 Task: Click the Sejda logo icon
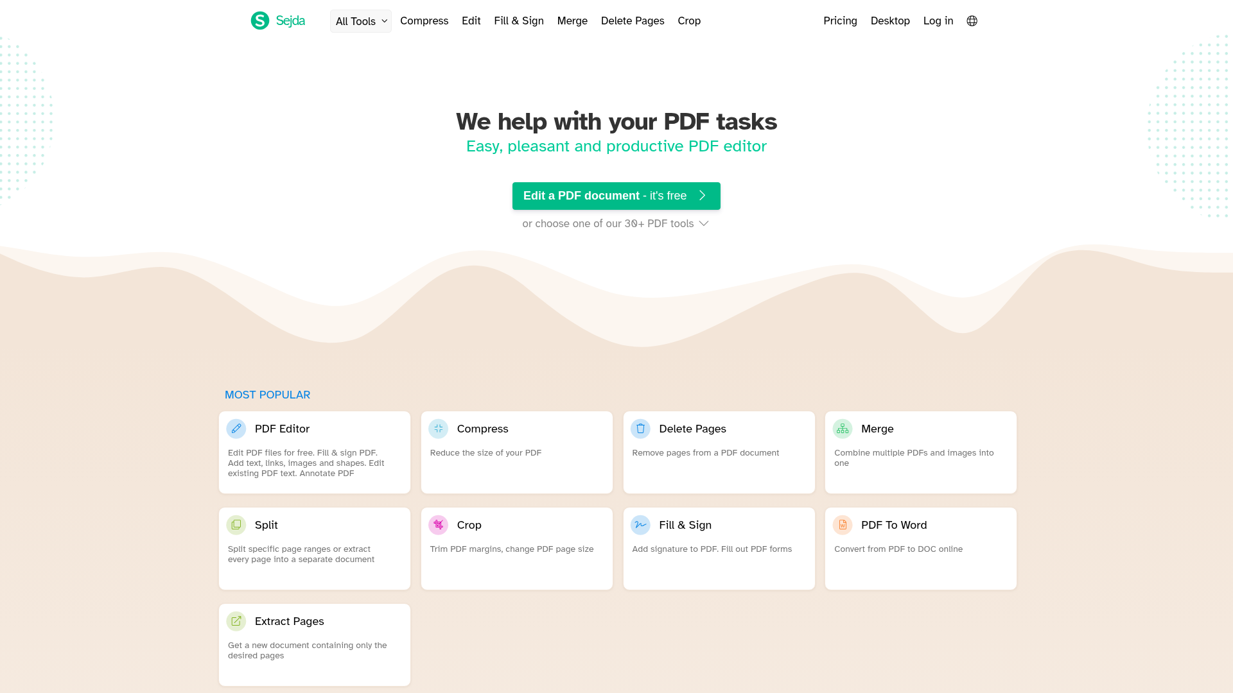point(260,21)
